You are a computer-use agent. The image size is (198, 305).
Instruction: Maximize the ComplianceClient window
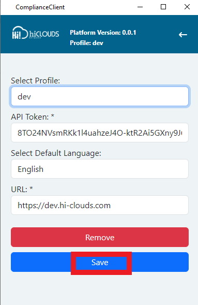coord(163,7)
